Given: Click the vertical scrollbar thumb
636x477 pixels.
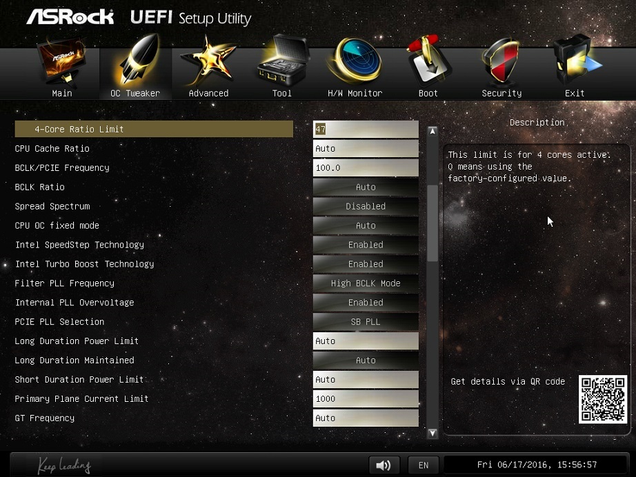Looking at the screenshot, I should point(433,223).
